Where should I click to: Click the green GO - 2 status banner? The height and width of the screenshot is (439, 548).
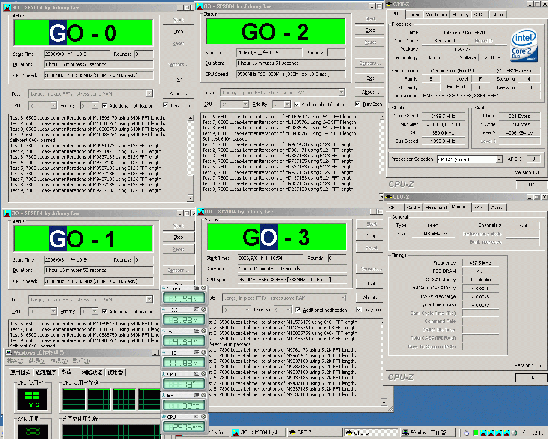(x=276, y=32)
